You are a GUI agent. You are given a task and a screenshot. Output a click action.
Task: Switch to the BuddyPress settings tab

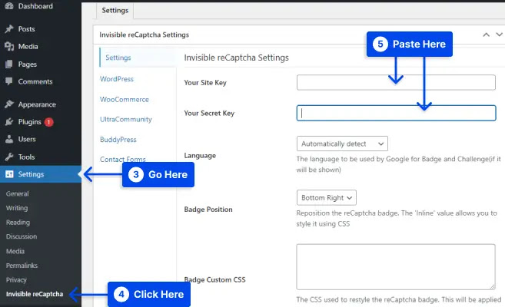[118, 140]
